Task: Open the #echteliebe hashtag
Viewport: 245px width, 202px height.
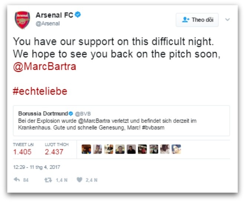Action: click(40, 92)
